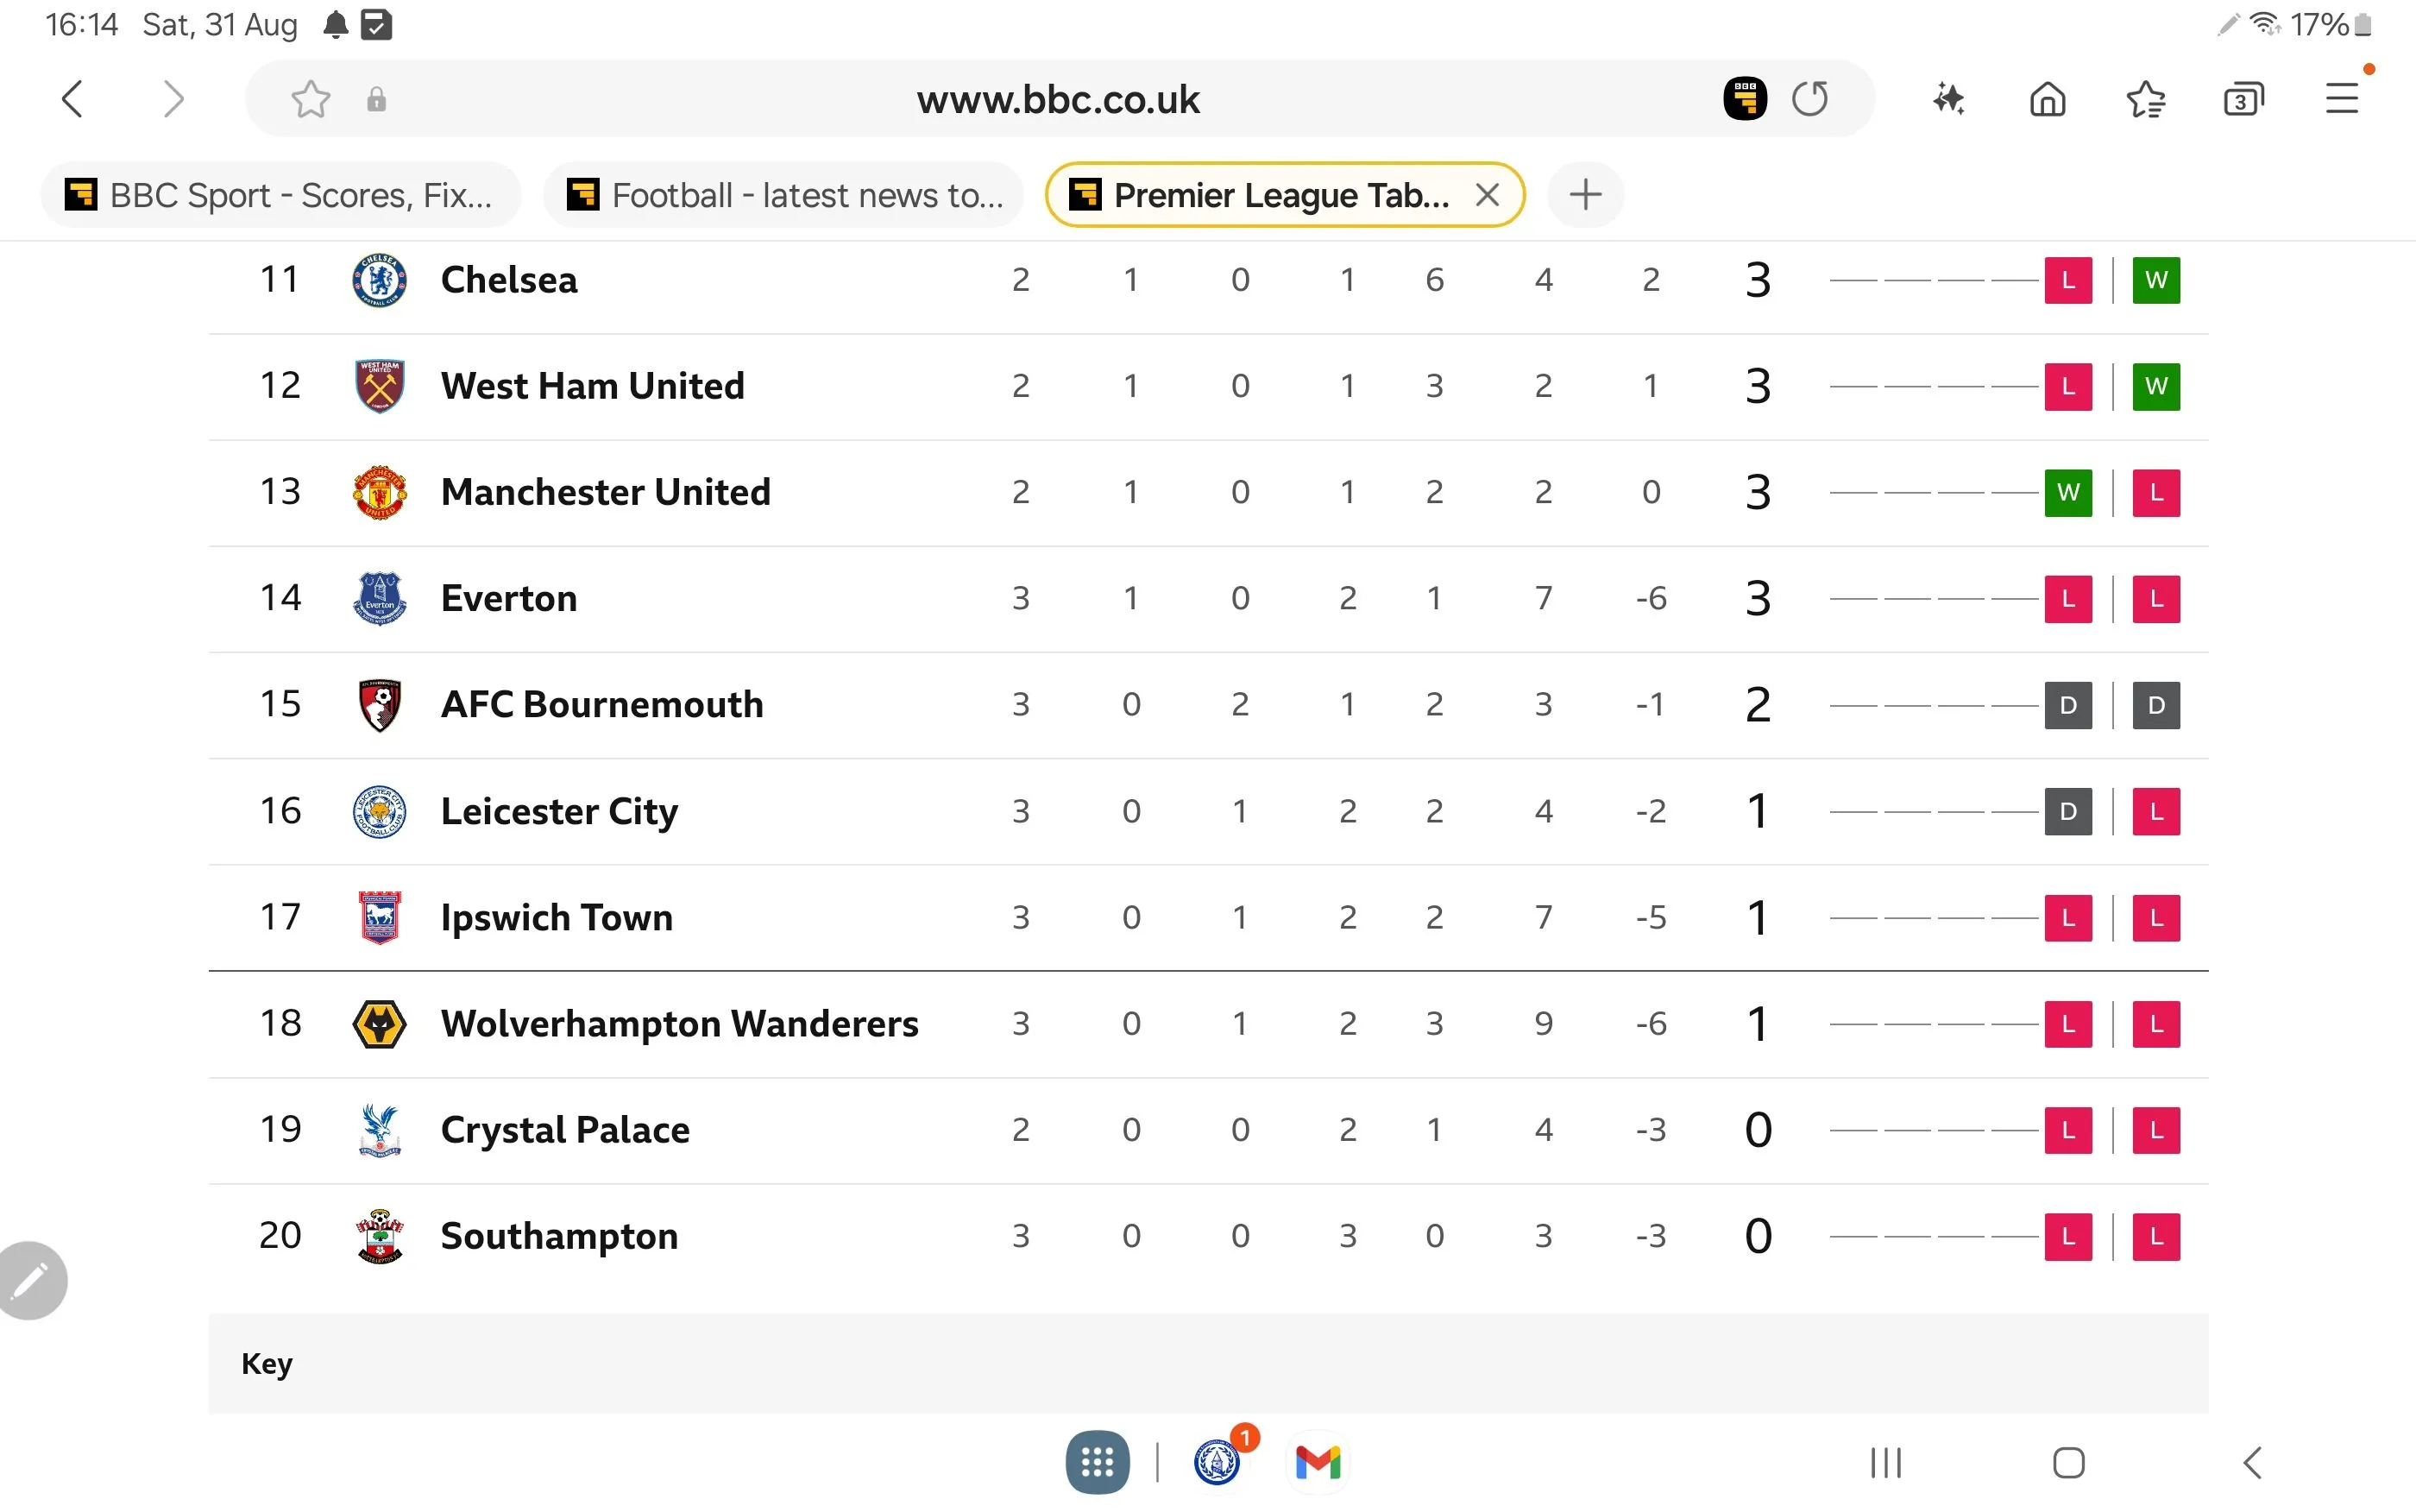Close the Premier League Table tab
Image resolution: width=2416 pixels, height=1512 pixels.
coord(1488,195)
